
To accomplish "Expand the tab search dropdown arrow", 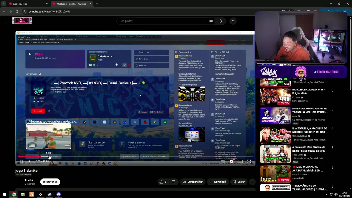I will 4,4.
